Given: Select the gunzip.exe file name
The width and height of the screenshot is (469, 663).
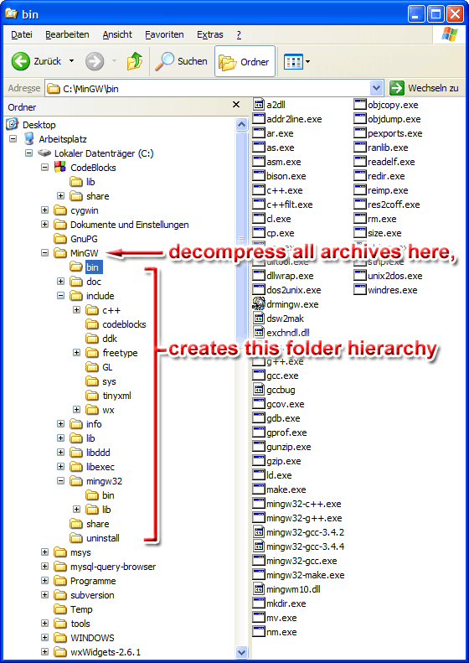Looking at the screenshot, I should 289,447.
